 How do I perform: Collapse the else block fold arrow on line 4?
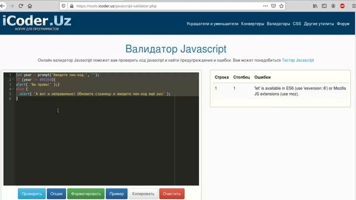[x=13, y=89]
